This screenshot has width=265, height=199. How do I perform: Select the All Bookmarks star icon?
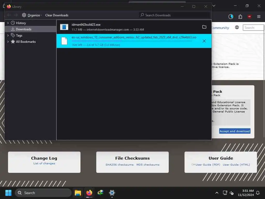[13, 41]
